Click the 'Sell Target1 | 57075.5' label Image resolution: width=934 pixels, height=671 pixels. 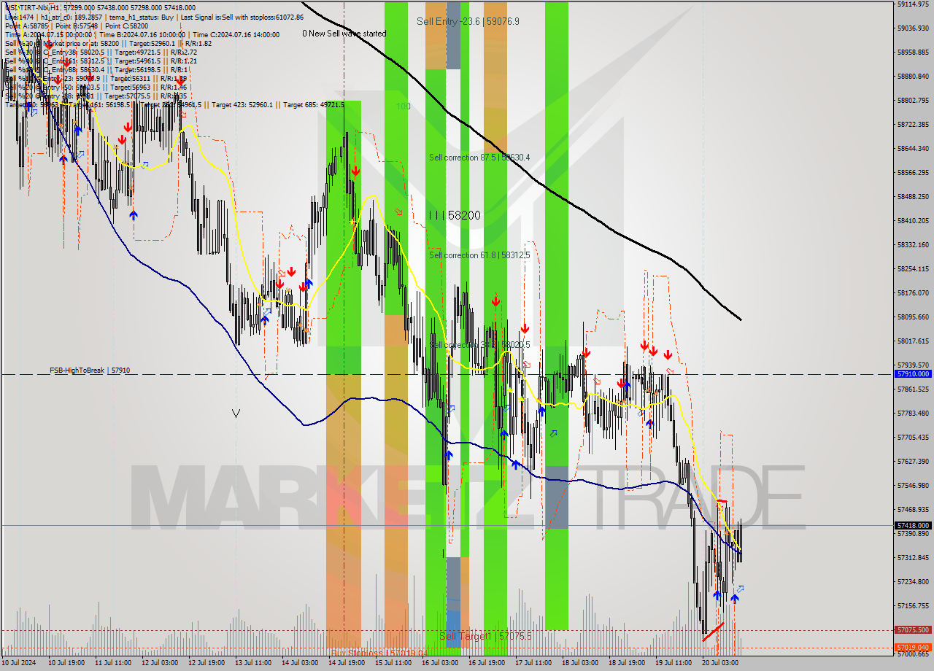tap(485, 637)
